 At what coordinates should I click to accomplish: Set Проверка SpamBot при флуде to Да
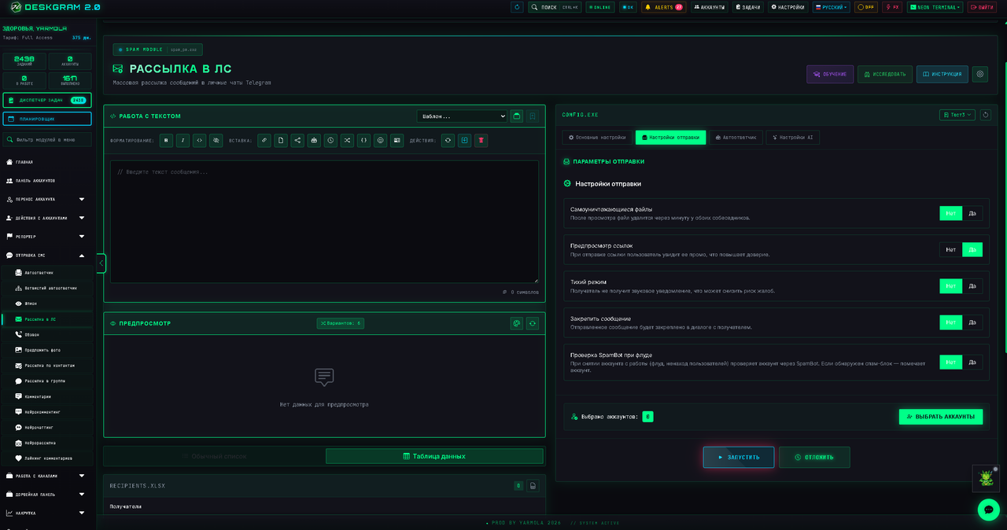tap(972, 363)
